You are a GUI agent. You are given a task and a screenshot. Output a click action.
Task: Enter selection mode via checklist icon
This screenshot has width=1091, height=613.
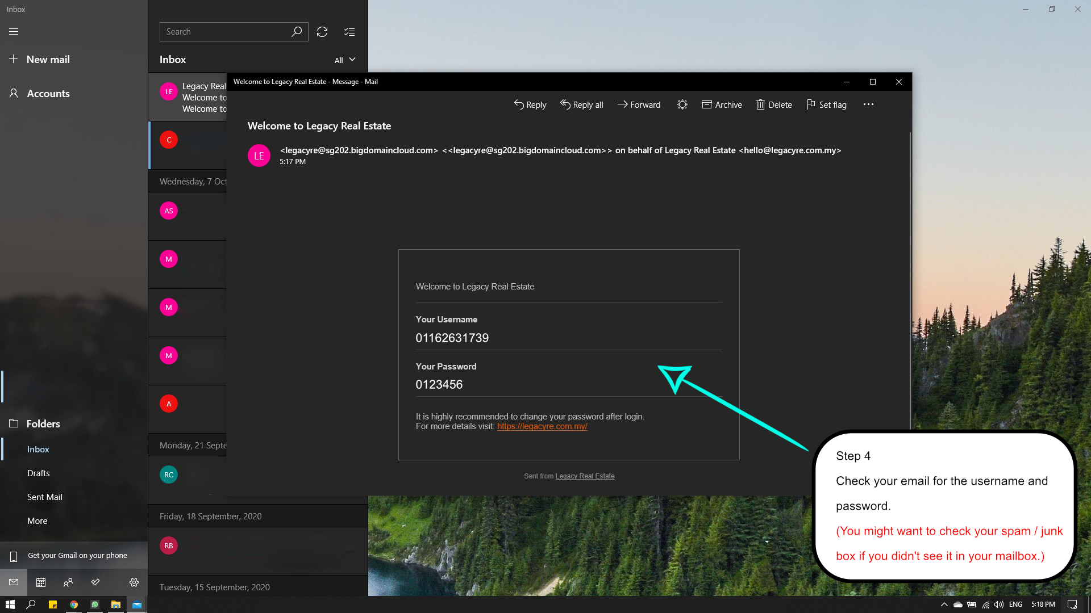pos(349,32)
